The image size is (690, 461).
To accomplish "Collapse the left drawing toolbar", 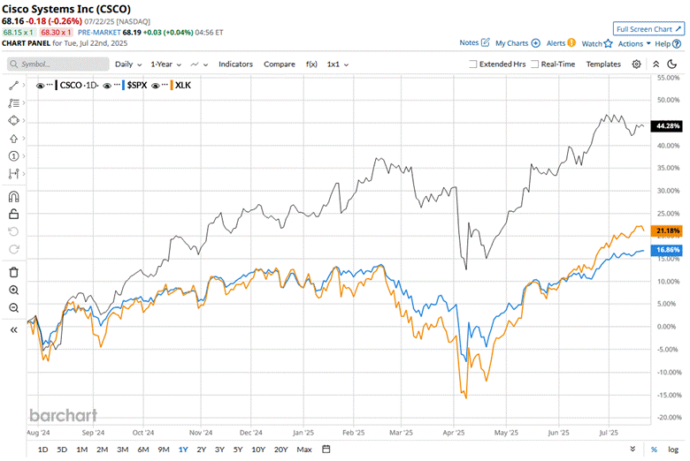I will 13,330.
